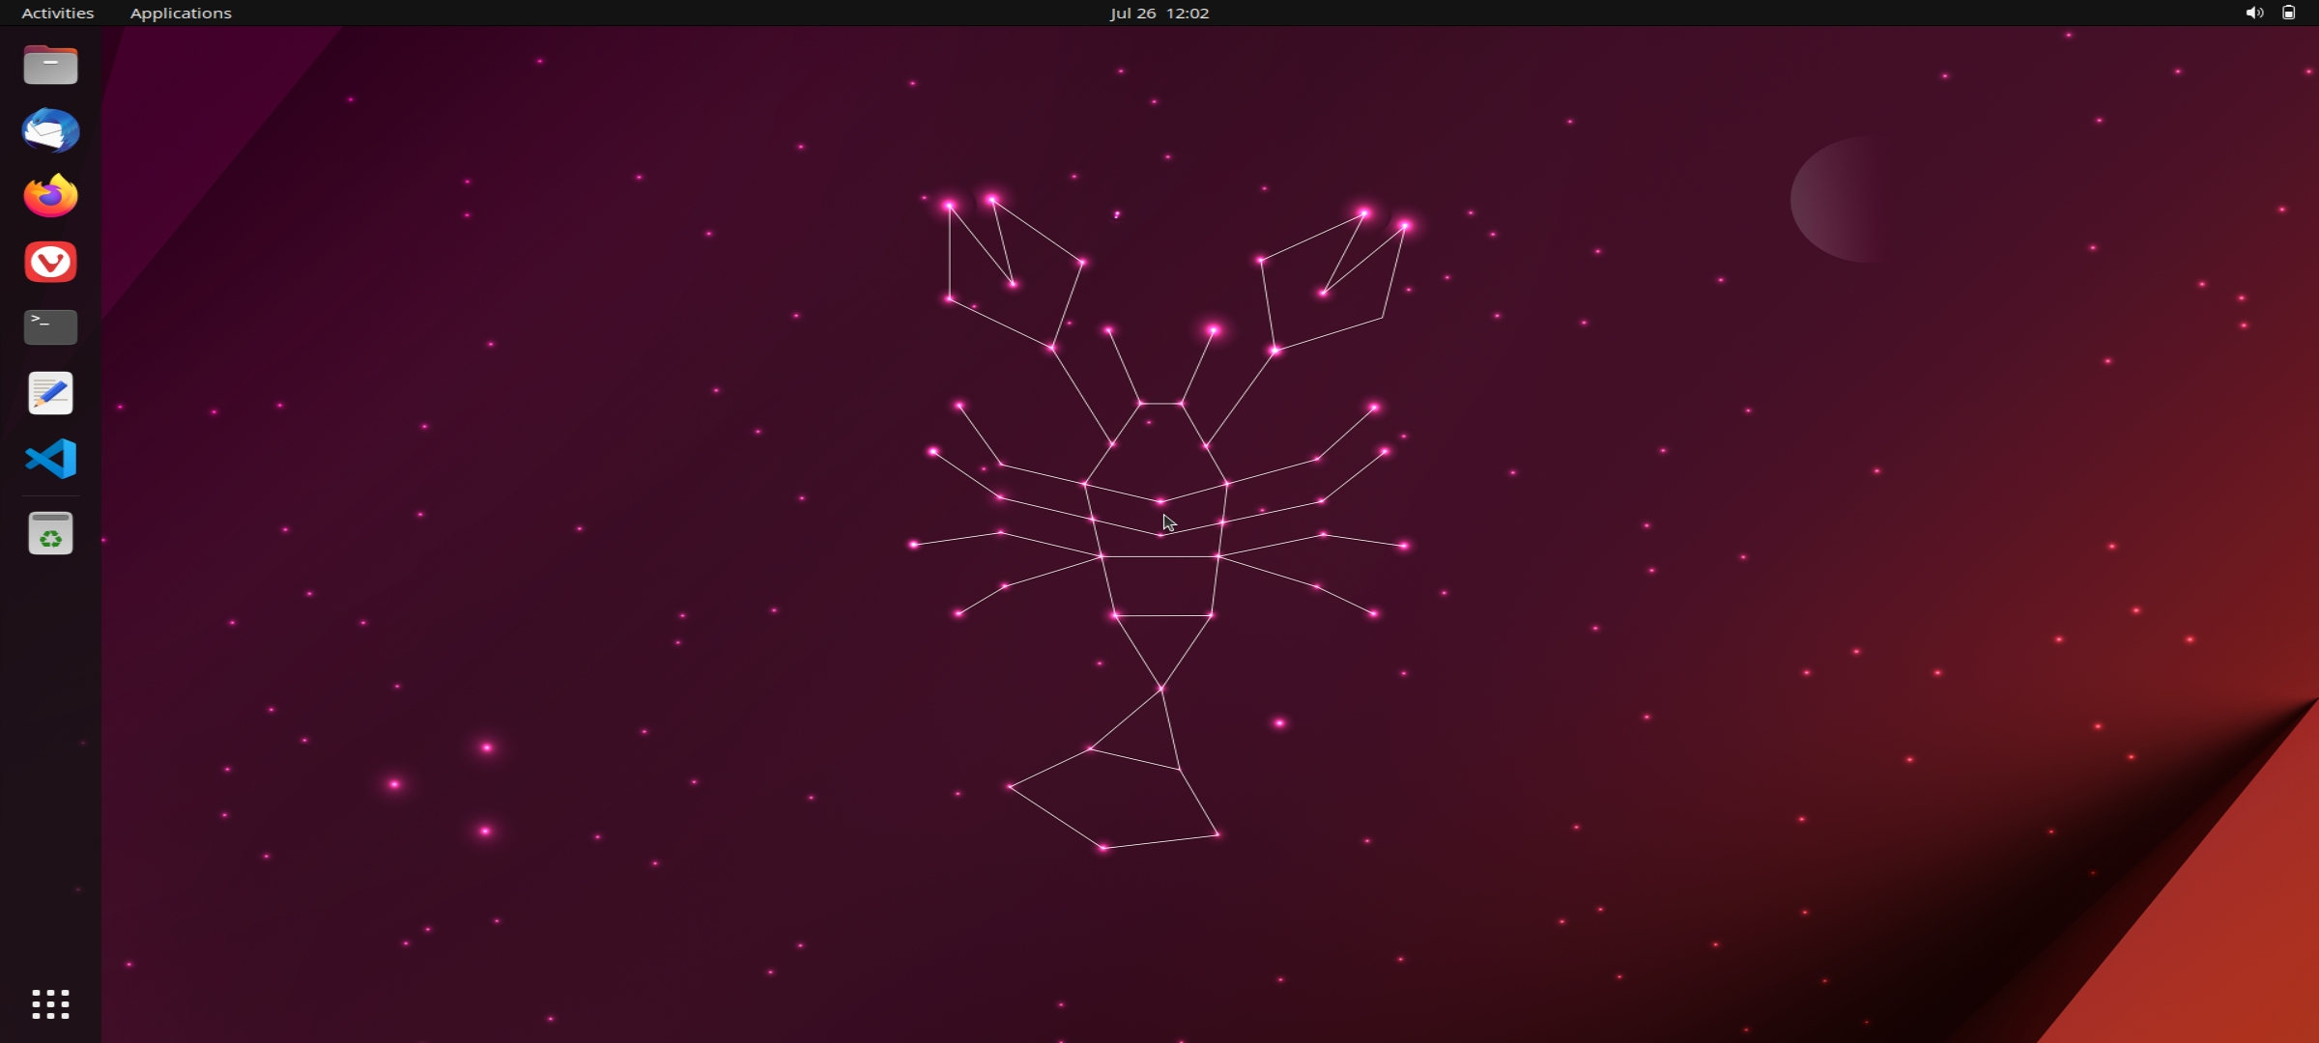Image resolution: width=2319 pixels, height=1043 pixels.
Task: Open system menu via battery icon
Action: [x=2289, y=13]
